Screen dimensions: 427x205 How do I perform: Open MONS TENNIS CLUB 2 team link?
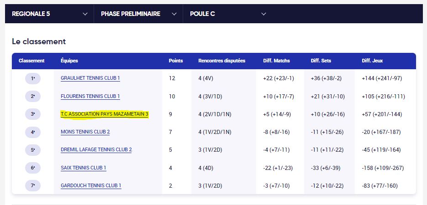coord(85,132)
